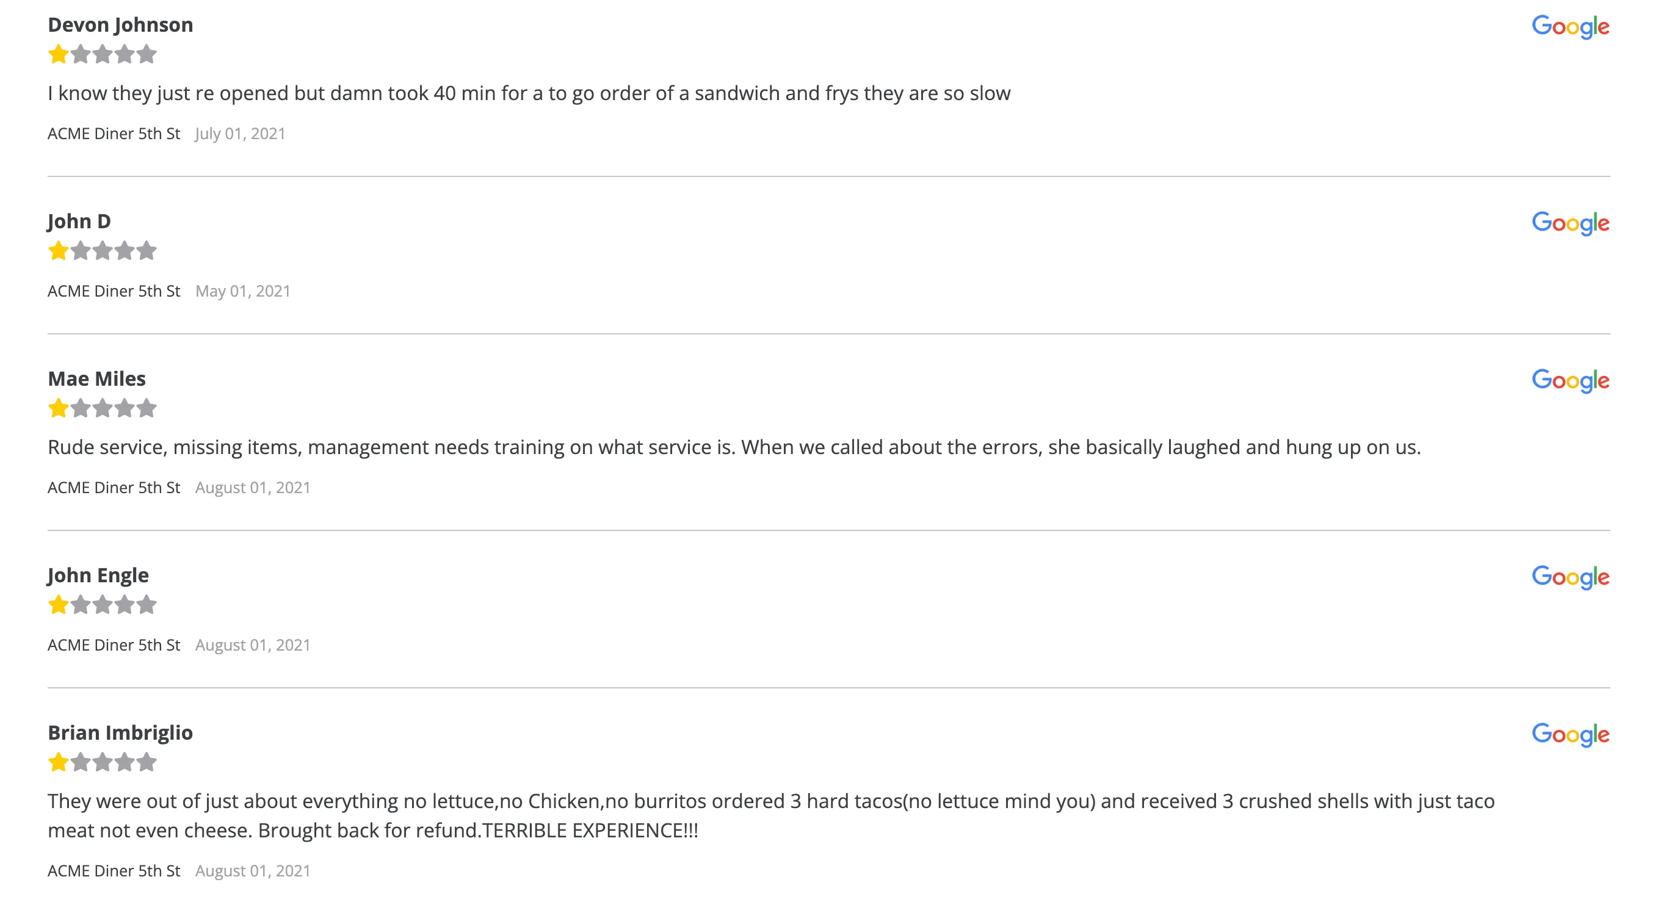Screen dimensions: 1658x910
Task: Click the Google logo beside Mae Miles' review
Action: click(1570, 381)
